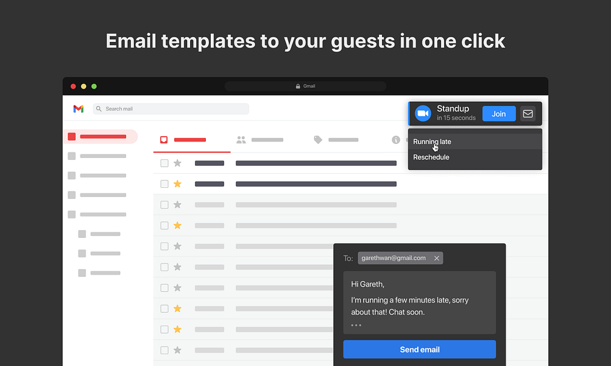Click the 'in 15 seconds' countdown text
611x366 pixels.
456,118
